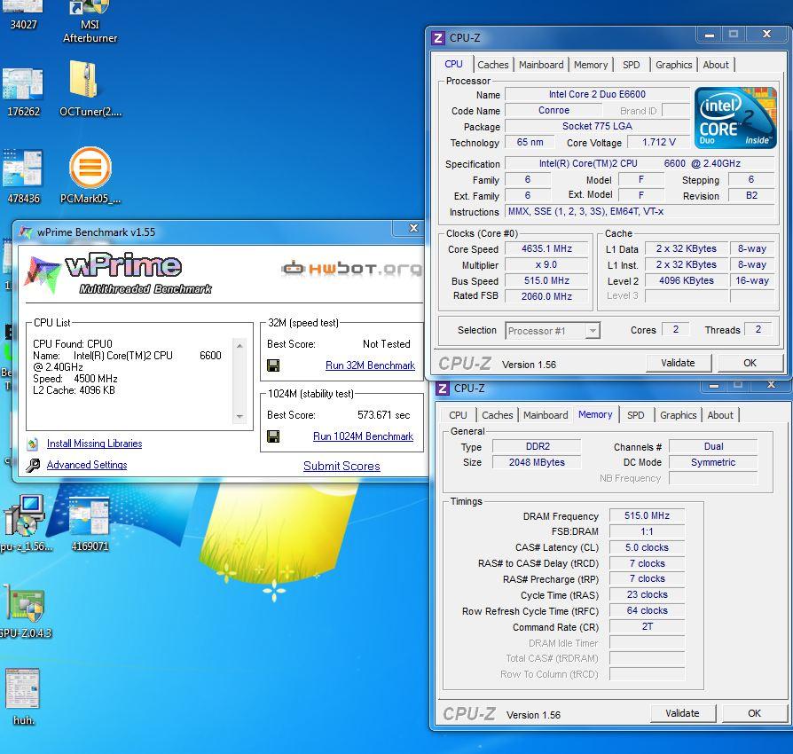Screen dimensions: 793x754
Task: Click 573.671 sec best score text
Action: [x=383, y=414]
